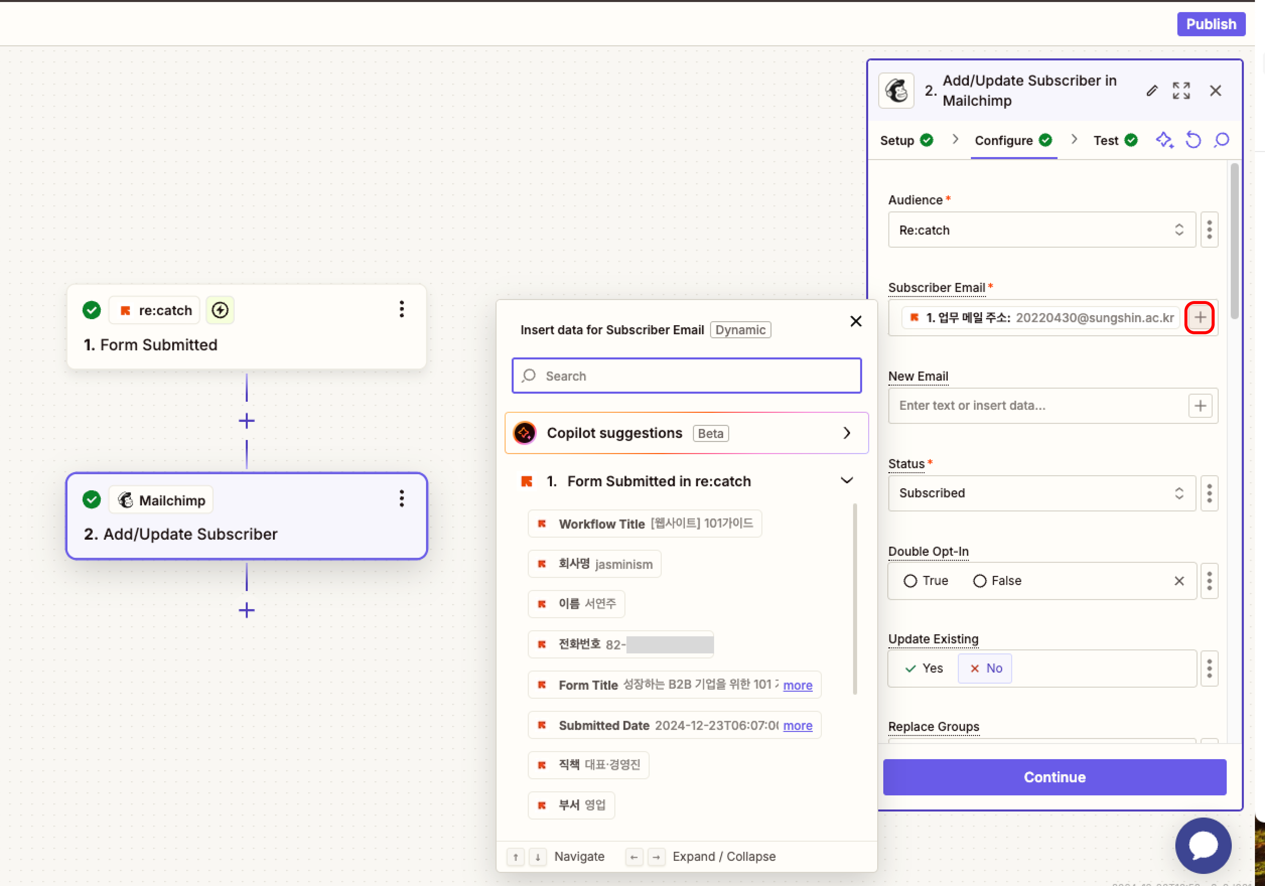The width and height of the screenshot is (1265, 886).
Task: Open the Update Existing field options menu
Action: [x=1209, y=669]
